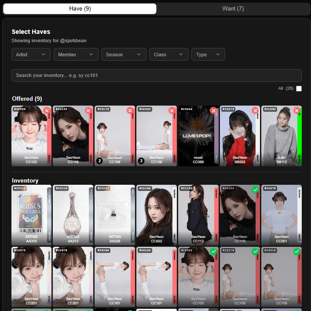Click serial tag #00003 on AA318
Image resolution: width=311 pixels, height=311 pixels.
(20, 188)
